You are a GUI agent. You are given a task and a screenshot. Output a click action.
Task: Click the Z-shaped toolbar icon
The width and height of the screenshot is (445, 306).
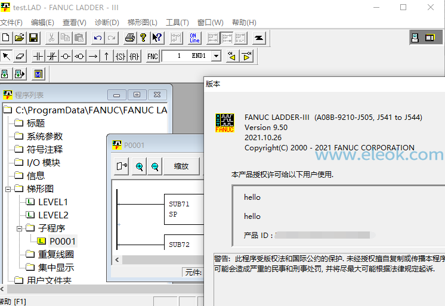(x=259, y=38)
